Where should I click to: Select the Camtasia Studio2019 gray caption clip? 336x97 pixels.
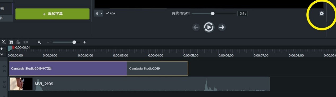(x=157, y=69)
